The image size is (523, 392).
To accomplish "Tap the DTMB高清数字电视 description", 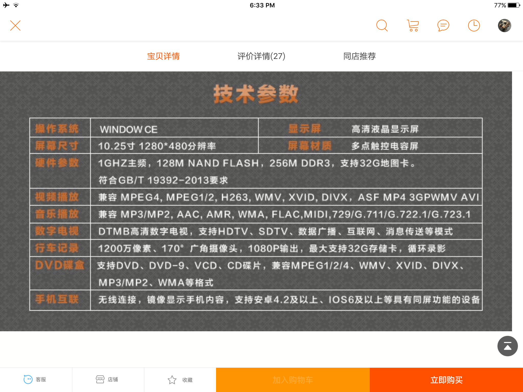I will [276, 231].
